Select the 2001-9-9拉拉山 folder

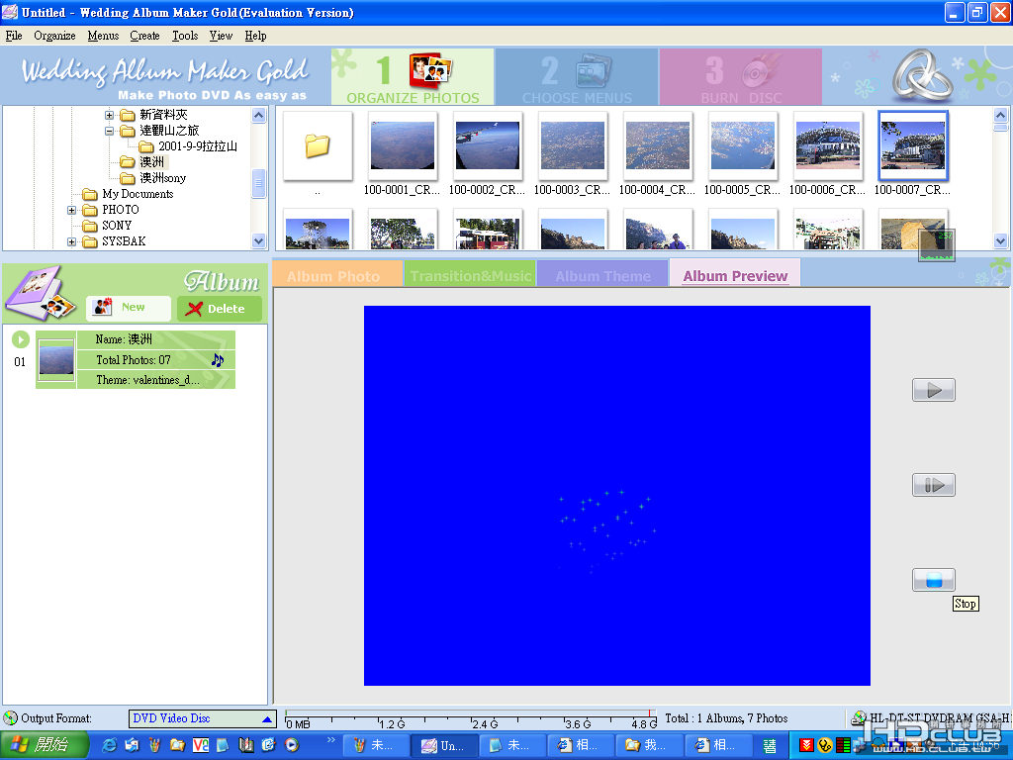pyautogui.click(x=198, y=146)
